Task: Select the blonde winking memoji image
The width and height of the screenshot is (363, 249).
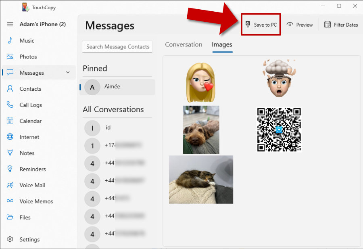Action: [x=201, y=82]
